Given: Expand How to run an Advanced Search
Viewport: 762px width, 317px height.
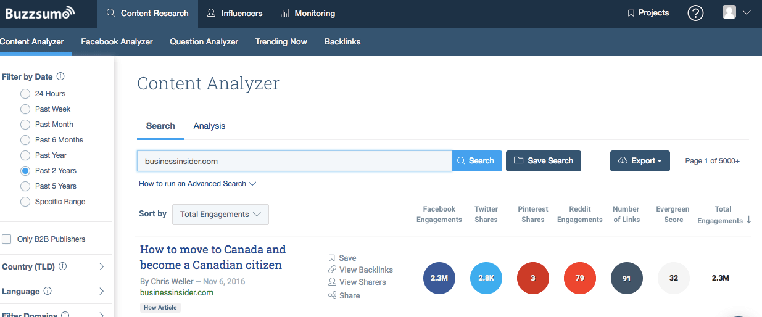Looking at the screenshot, I should (x=197, y=184).
